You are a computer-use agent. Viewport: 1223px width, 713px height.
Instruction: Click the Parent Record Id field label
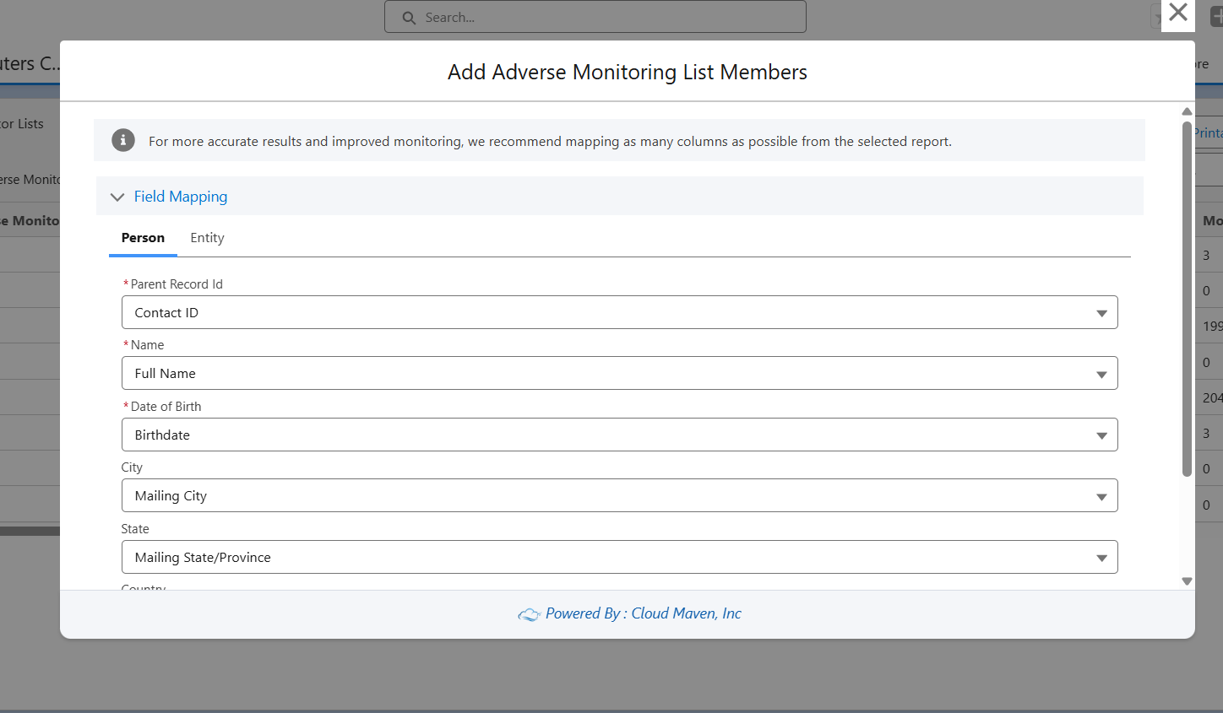pyautogui.click(x=177, y=284)
